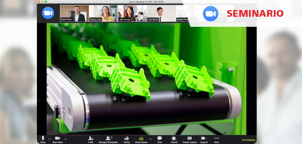Open the Chat panel
The height and width of the screenshot is (144, 302).
pyautogui.click(x=159, y=139)
